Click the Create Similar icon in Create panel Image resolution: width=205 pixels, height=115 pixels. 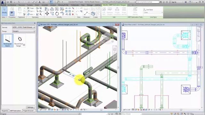(x=93, y=13)
